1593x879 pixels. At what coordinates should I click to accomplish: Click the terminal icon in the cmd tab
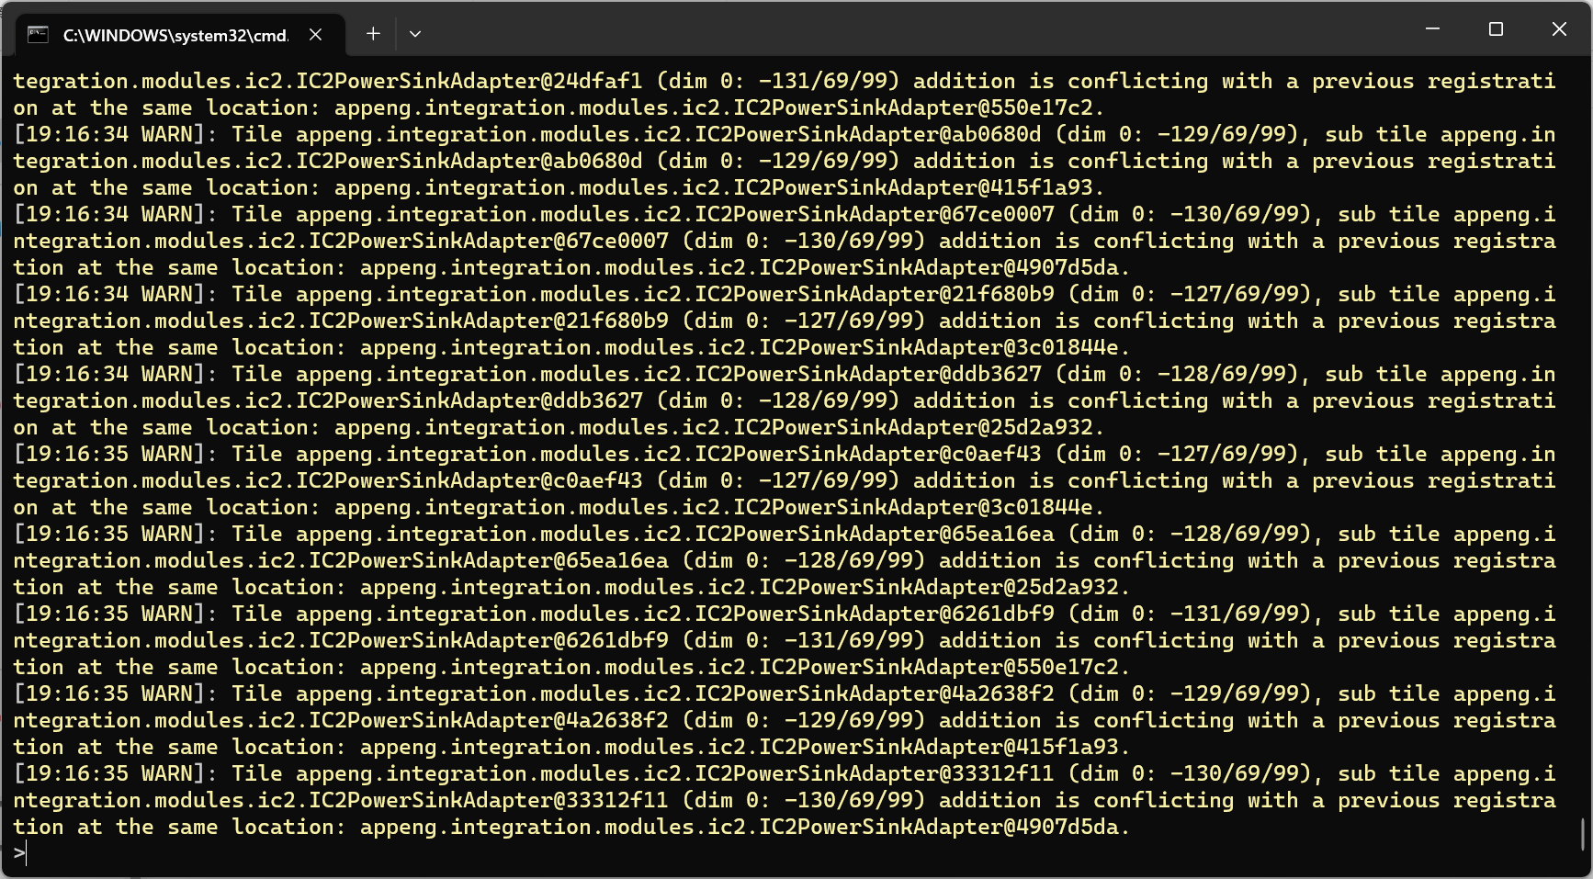[x=38, y=35]
